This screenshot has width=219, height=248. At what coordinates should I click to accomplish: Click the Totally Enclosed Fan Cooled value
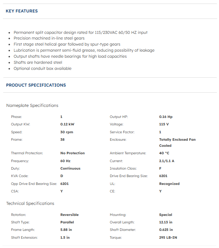pos(177,143)
